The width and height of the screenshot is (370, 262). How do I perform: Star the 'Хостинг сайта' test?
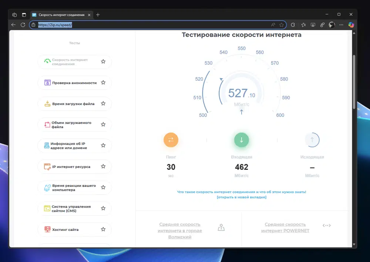coord(103,229)
